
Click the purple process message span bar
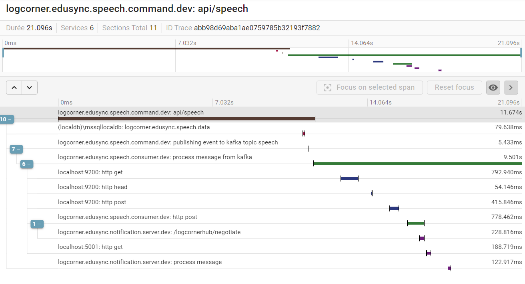pos(449,268)
